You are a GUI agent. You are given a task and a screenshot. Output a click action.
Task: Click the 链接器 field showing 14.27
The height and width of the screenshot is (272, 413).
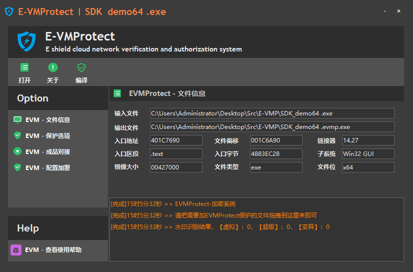(x=368, y=140)
